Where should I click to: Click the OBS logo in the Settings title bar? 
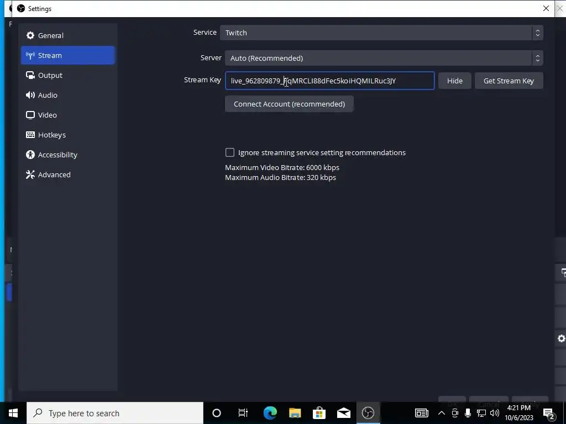(x=21, y=8)
